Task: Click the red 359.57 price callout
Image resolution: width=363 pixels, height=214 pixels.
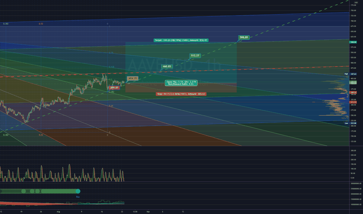Action: click(x=114, y=88)
